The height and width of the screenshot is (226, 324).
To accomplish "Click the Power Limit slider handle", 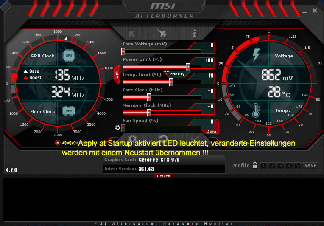I will [x=188, y=67].
